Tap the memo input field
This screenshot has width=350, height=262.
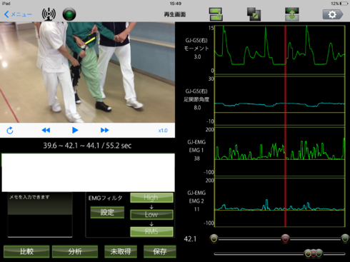[x=40, y=216]
